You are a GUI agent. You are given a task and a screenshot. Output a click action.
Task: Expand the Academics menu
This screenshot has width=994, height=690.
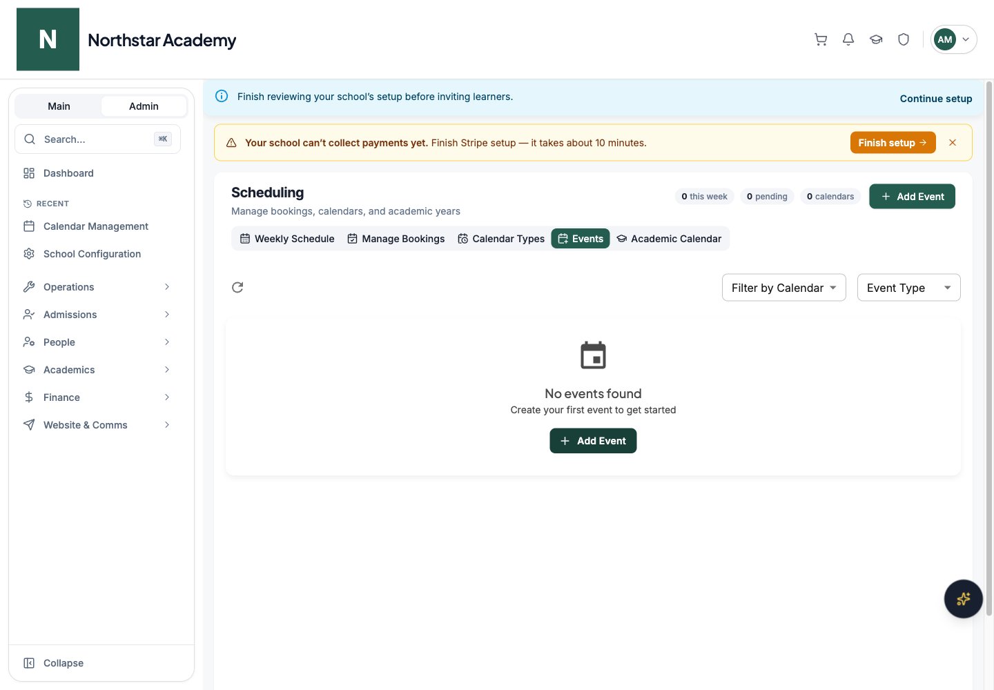tap(97, 370)
